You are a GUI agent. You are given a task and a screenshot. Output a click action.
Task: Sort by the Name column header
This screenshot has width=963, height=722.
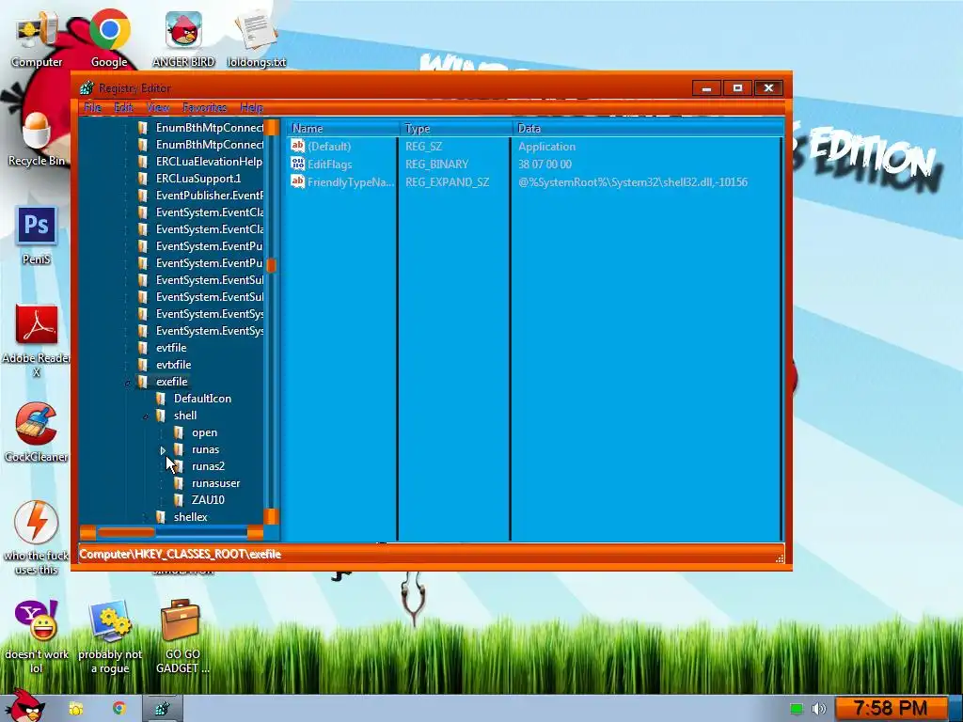(x=342, y=128)
